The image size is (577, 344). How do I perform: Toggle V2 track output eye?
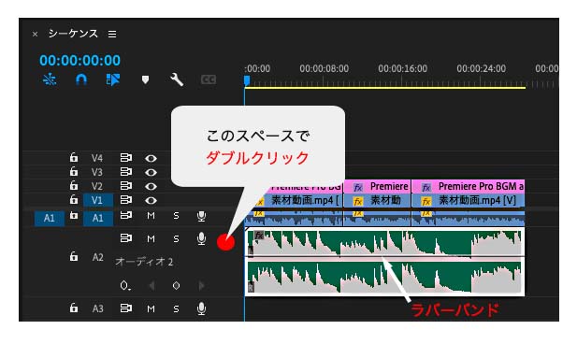pos(151,186)
